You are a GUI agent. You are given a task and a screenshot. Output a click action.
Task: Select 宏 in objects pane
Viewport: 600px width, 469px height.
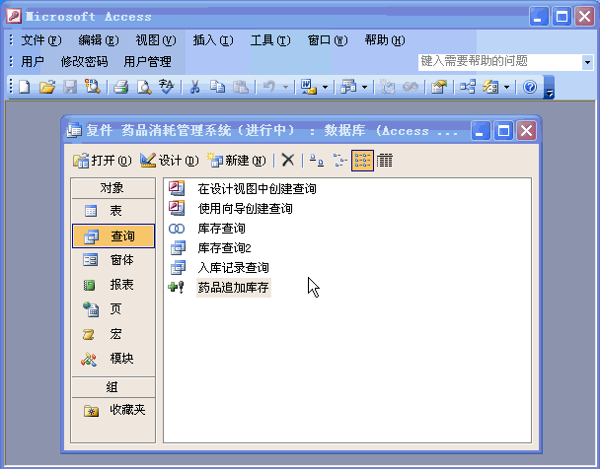click(x=112, y=334)
